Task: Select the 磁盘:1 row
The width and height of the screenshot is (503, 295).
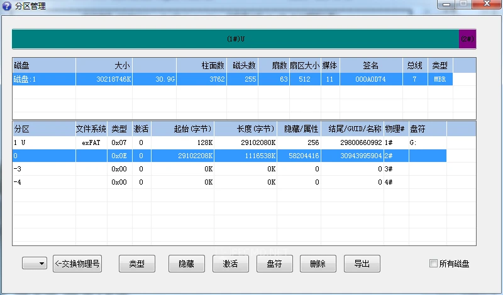Action: coord(233,79)
